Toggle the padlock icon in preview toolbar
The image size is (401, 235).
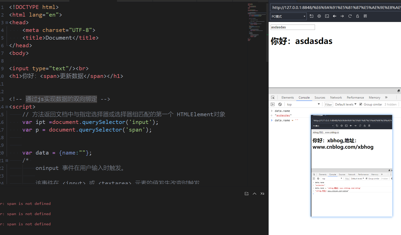357,16
